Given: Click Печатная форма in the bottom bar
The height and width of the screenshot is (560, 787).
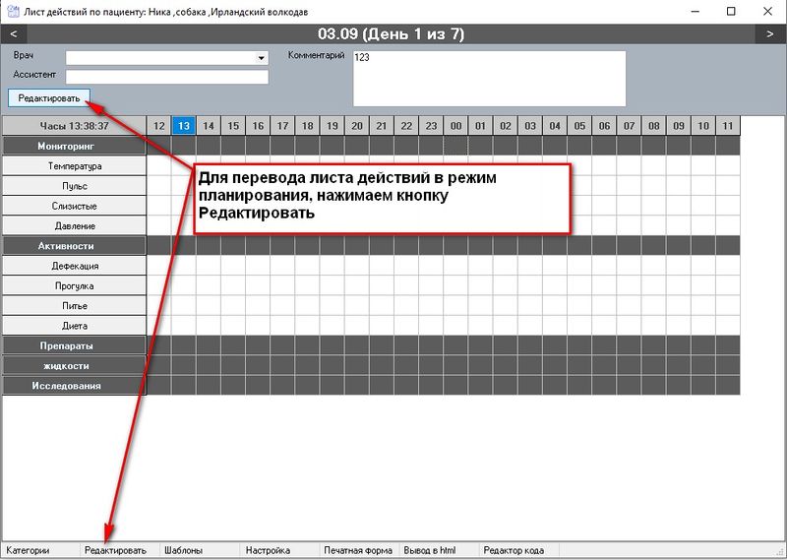Looking at the screenshot, I should pos(358,550).
